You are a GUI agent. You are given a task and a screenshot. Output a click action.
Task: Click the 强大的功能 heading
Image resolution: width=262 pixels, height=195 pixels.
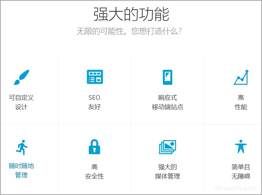click(x=131, y=14)
